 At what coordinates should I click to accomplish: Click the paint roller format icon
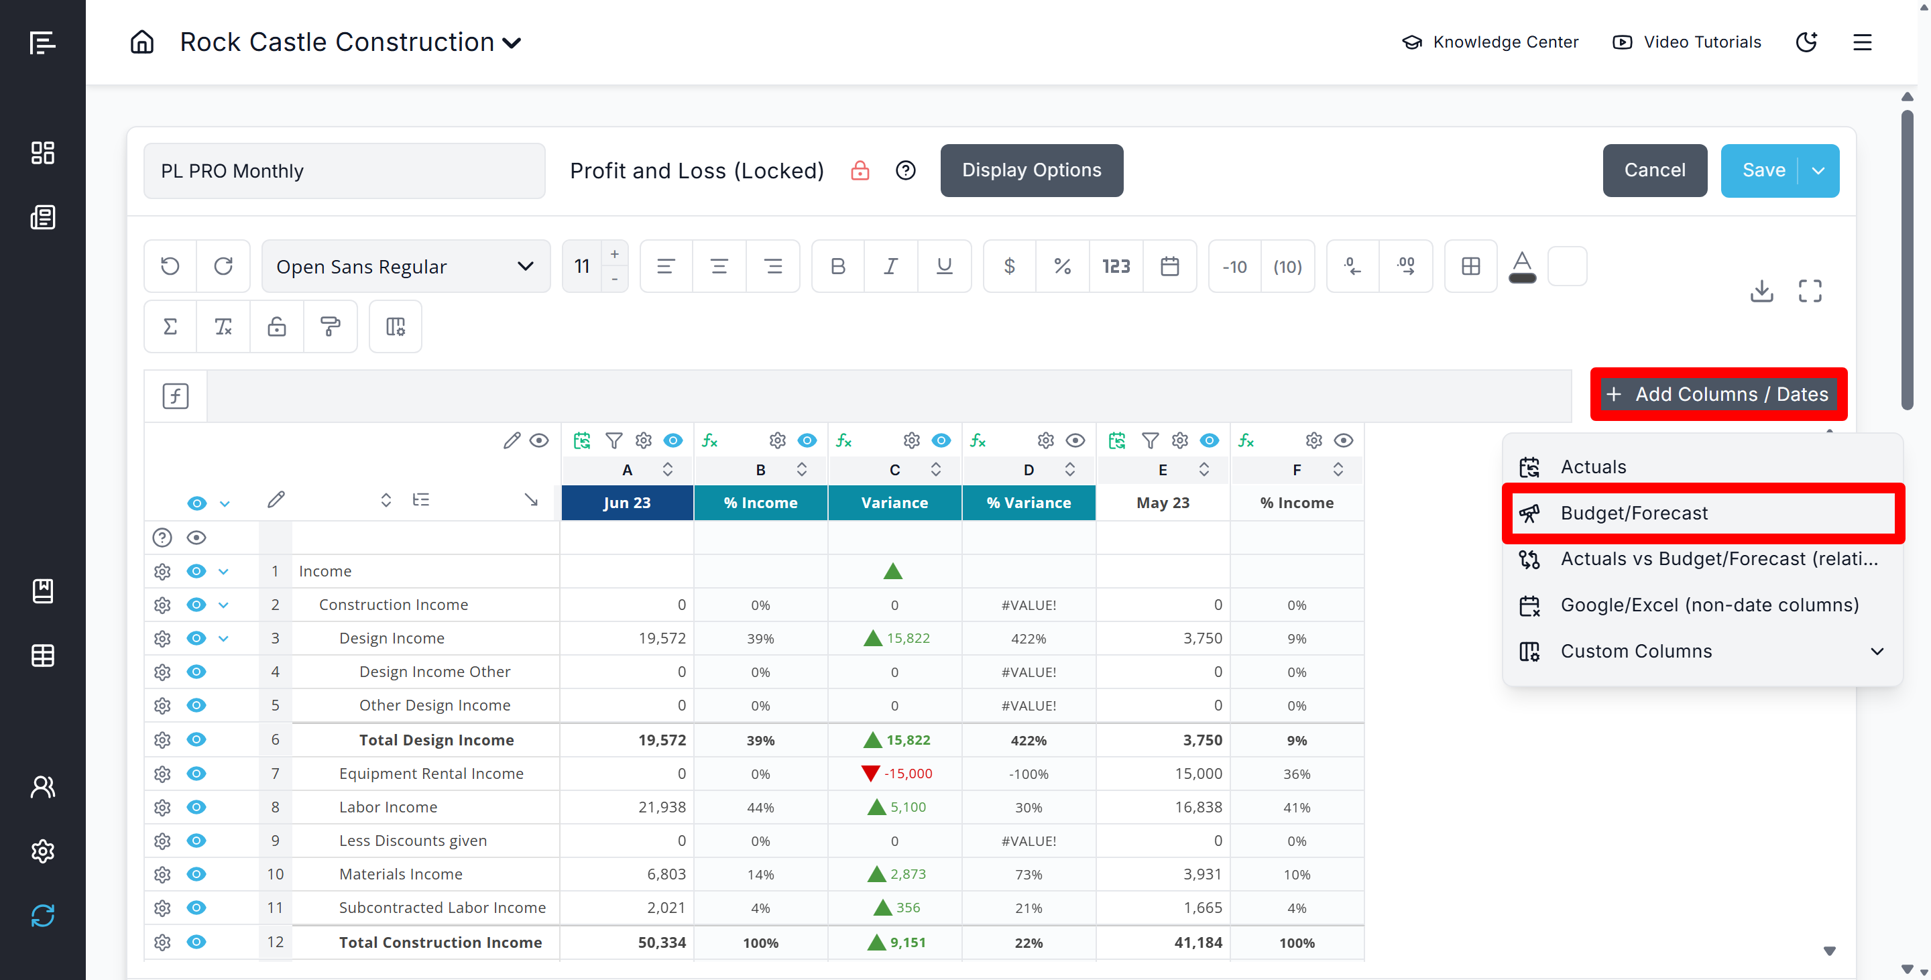click(x=330, y=326)
